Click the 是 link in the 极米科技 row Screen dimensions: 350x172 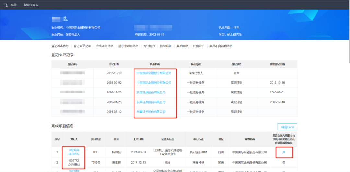(284, 152)
